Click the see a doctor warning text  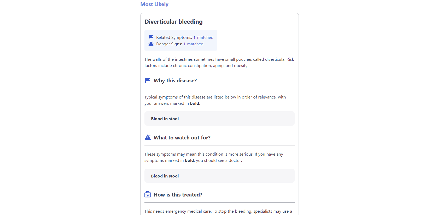[214, 157]
